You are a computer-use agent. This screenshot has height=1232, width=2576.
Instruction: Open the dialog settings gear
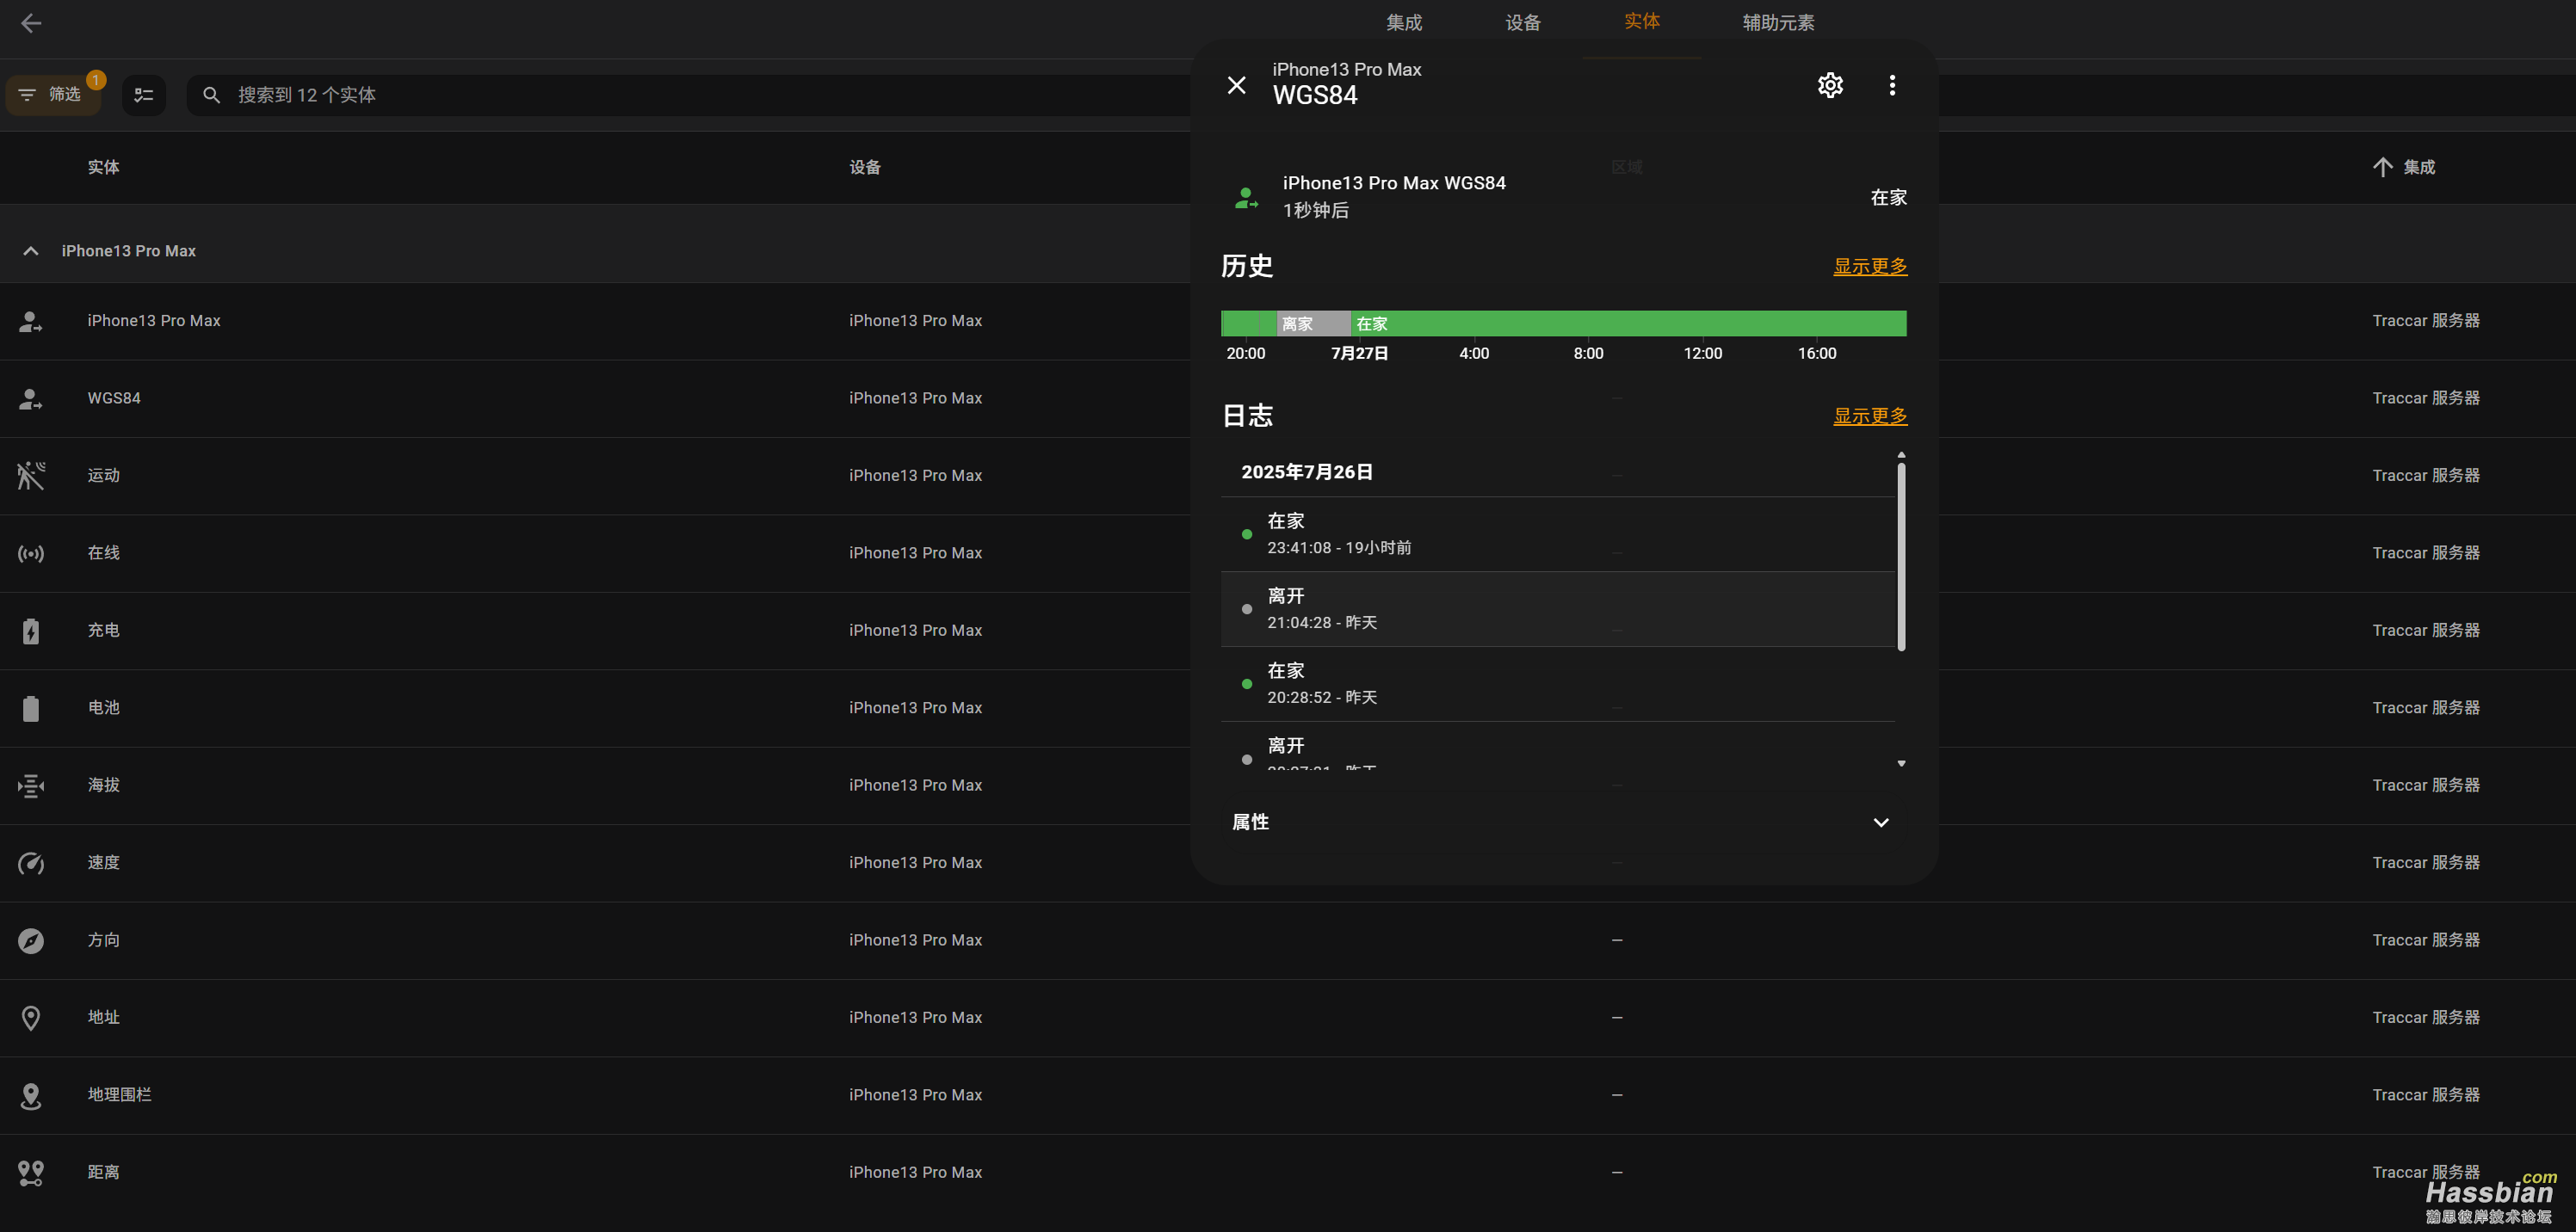(1830, 85)
